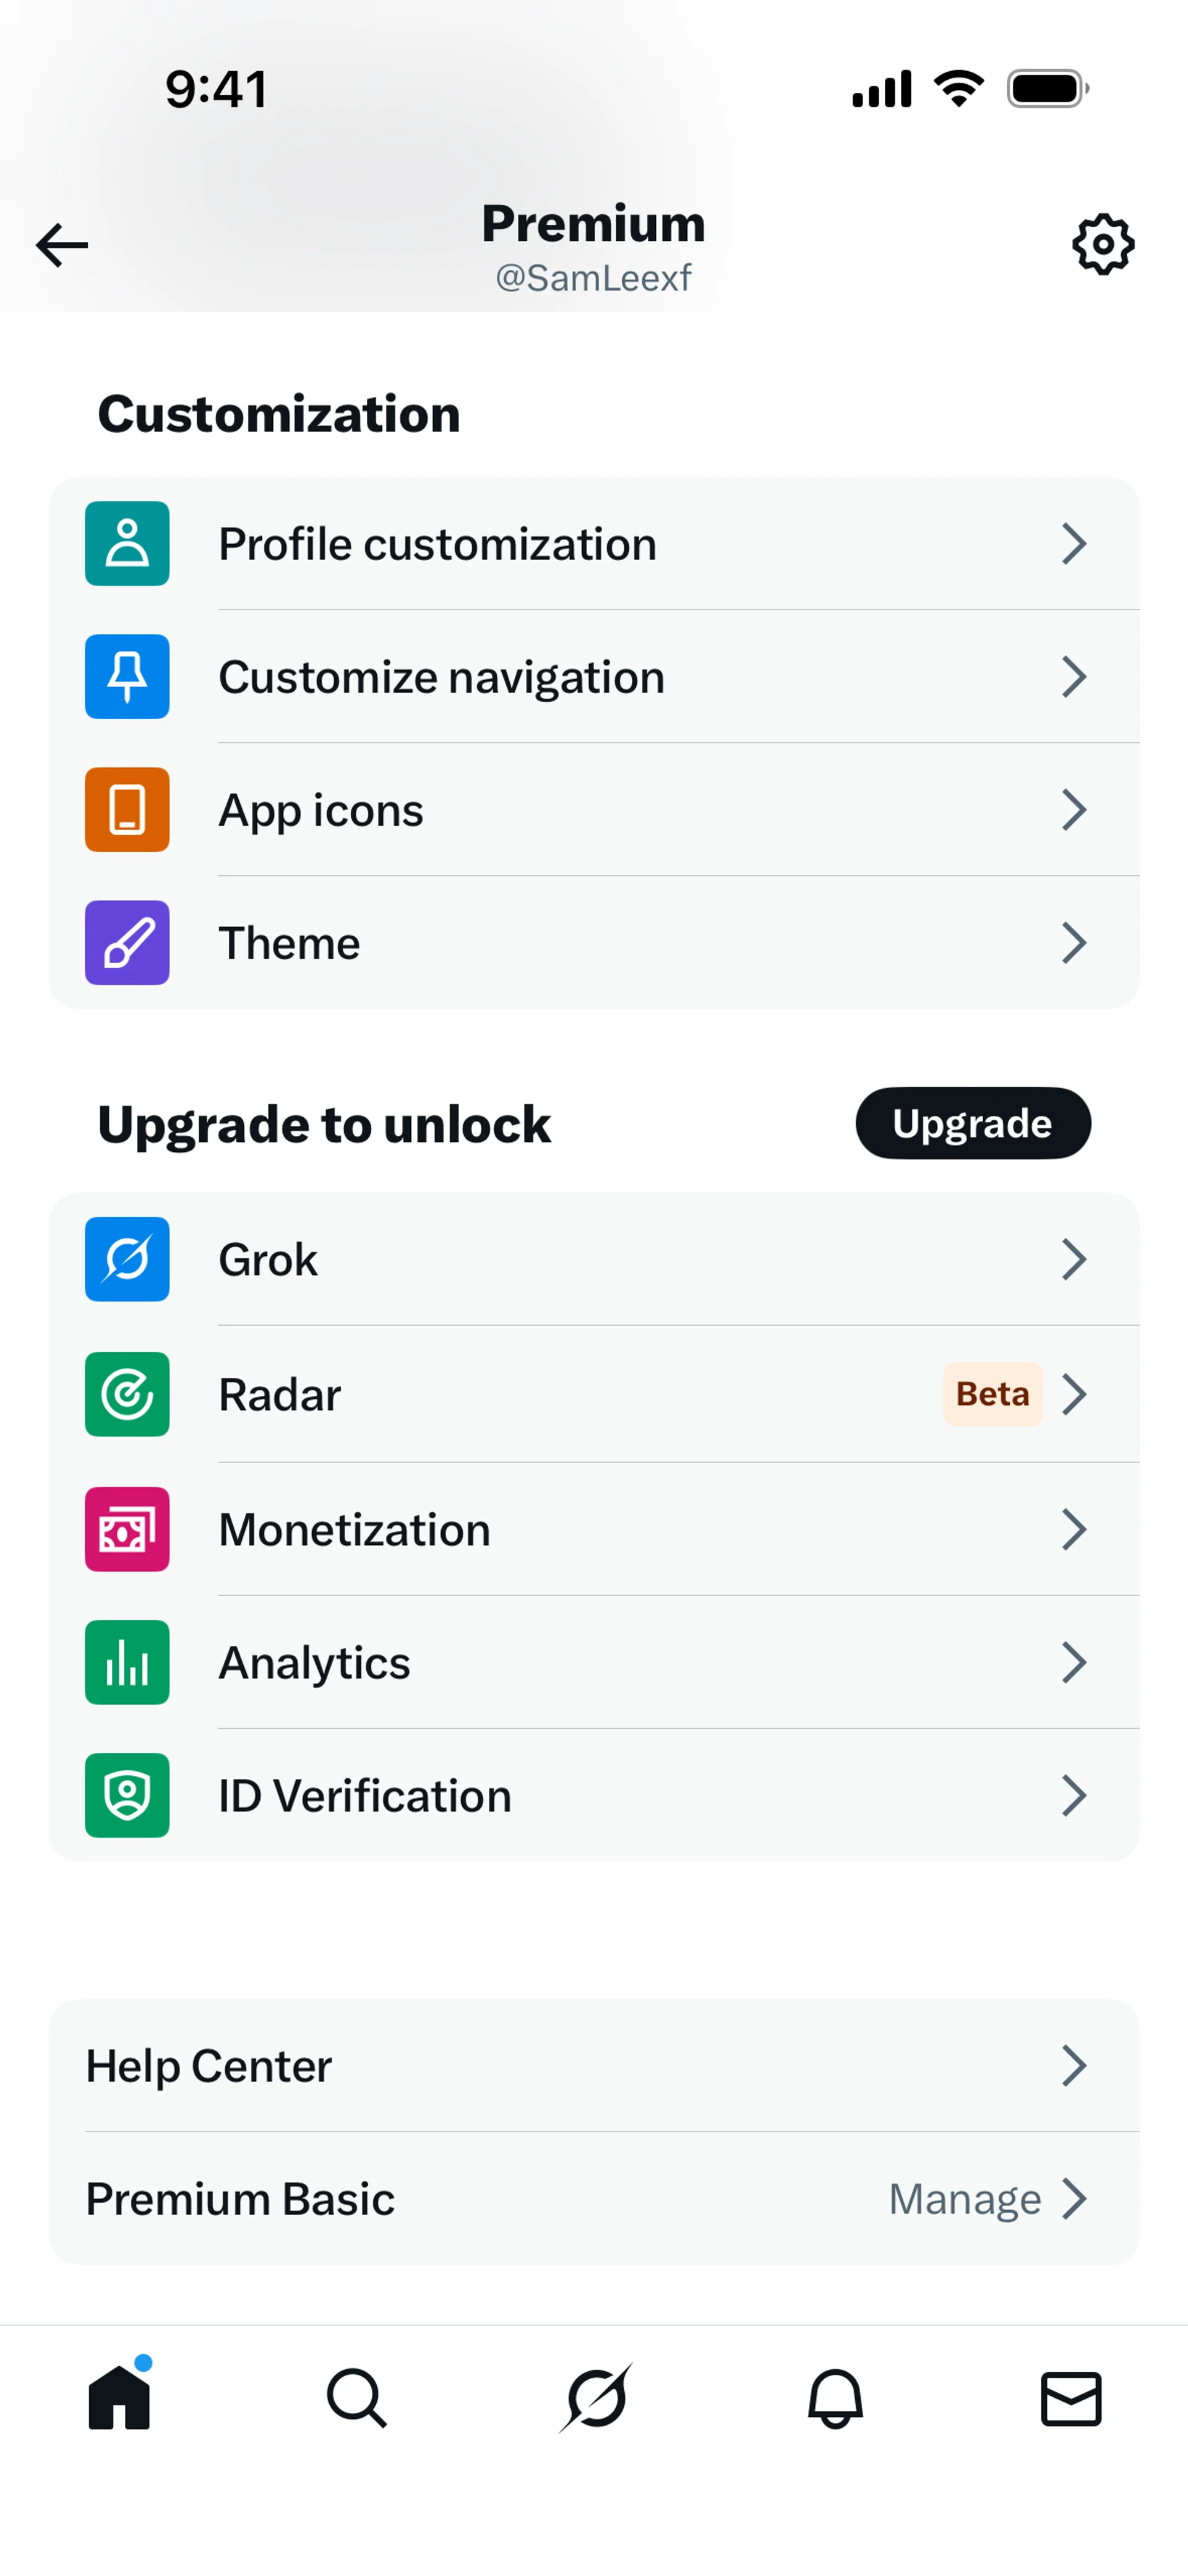Expand ID Verification chevron

(x=1074, y=1795)
